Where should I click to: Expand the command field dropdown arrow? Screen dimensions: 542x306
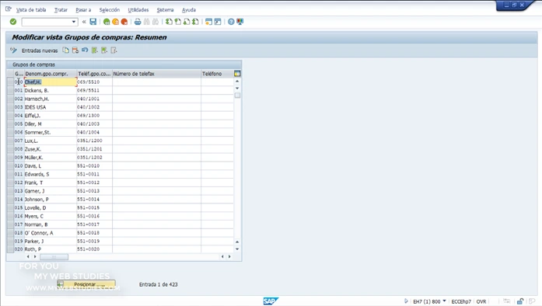[x=74, y=22]
